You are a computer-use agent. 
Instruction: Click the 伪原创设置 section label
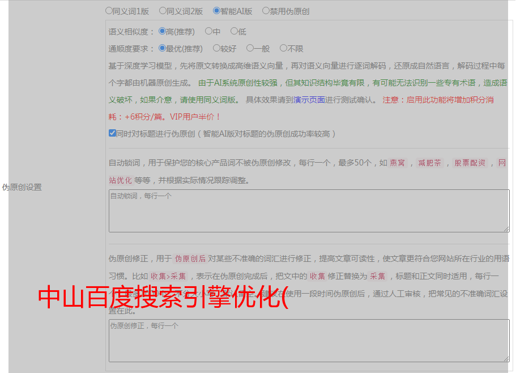click(22, 187)
